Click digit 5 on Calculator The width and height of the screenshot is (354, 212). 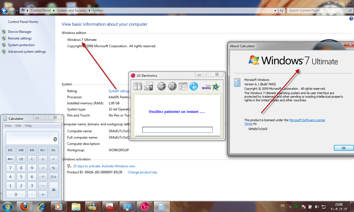pyautogui.click(x=21, y=177)
